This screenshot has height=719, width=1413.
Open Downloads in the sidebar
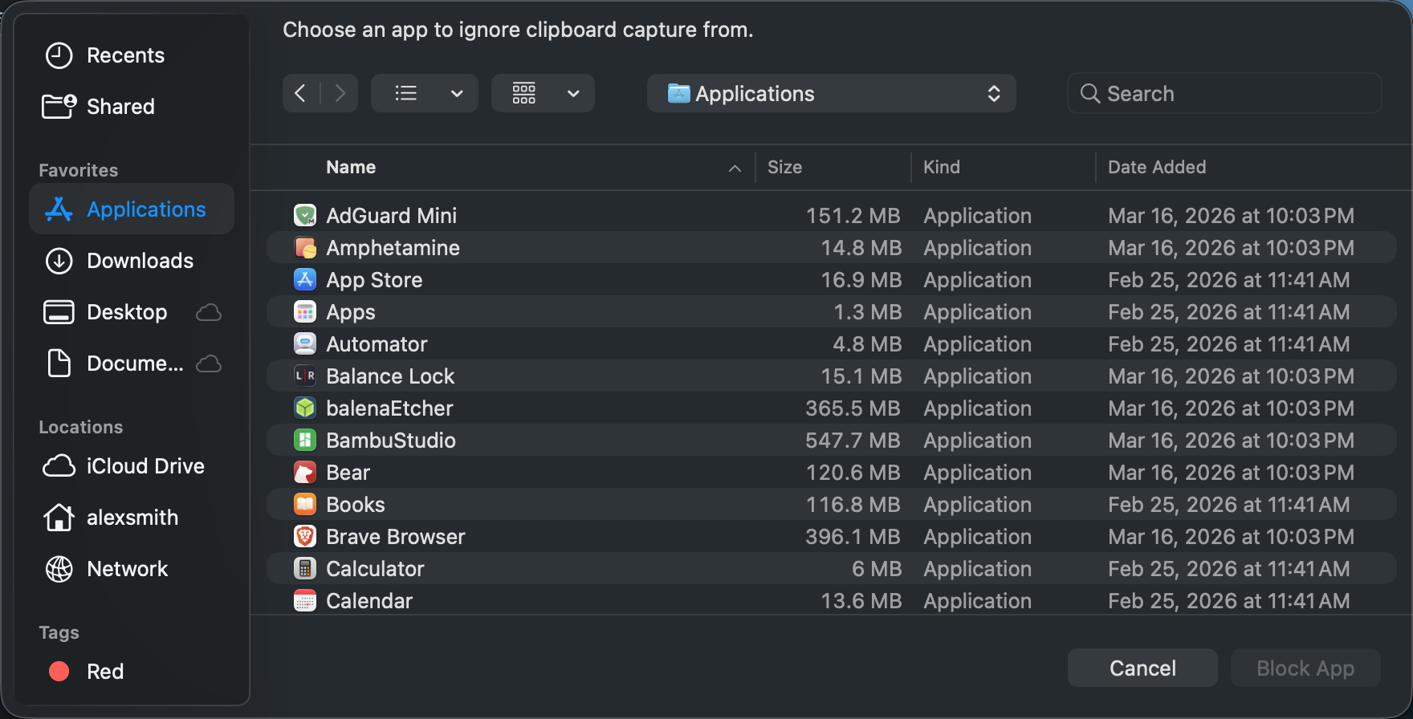[x=140, y=261]
